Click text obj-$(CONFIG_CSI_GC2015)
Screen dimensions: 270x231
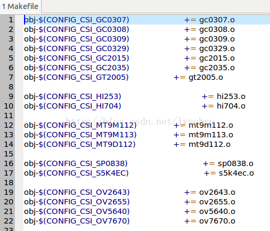tap(77, 58)
